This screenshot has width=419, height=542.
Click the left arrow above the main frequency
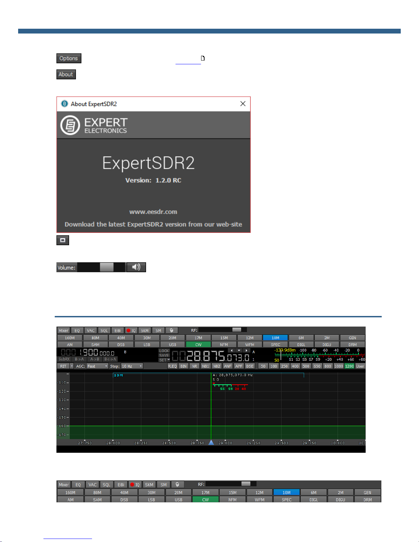click(x=232, y=351)
